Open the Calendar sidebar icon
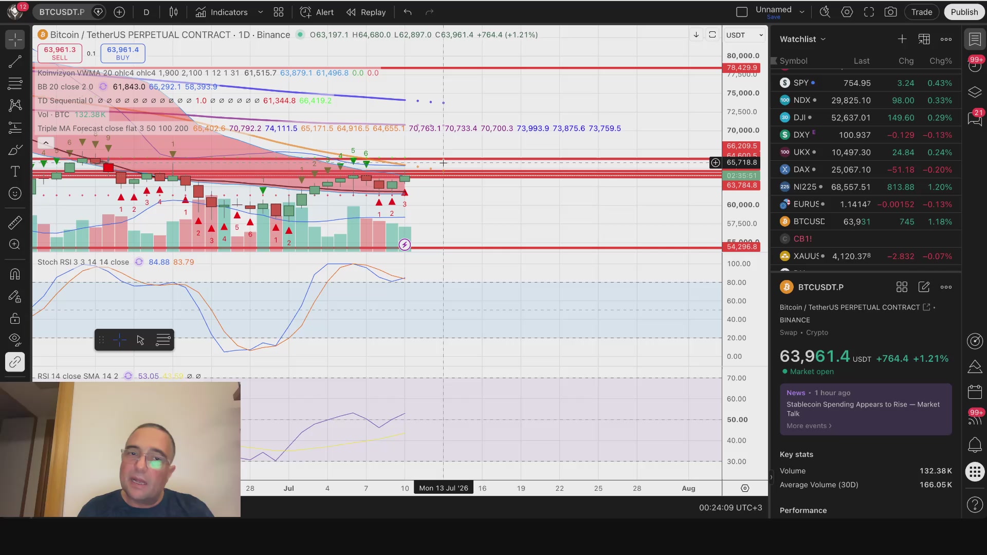Screen dimensions: 987x555 point(975,392)
